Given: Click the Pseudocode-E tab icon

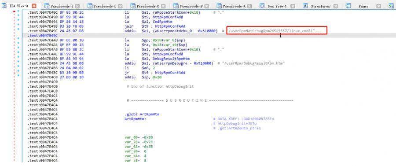Looking at the screenshot, I should (x=47, y=6).
